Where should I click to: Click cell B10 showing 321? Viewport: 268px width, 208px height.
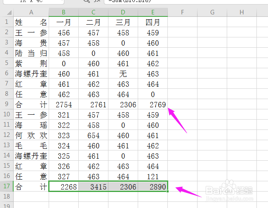[63, 114]
